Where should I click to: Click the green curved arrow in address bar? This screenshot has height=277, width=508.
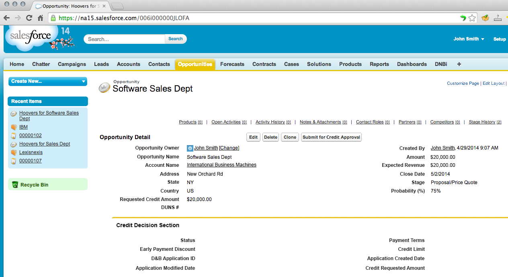(x=463, y=18)
